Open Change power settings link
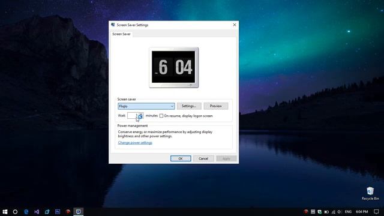 click(135, 143)
